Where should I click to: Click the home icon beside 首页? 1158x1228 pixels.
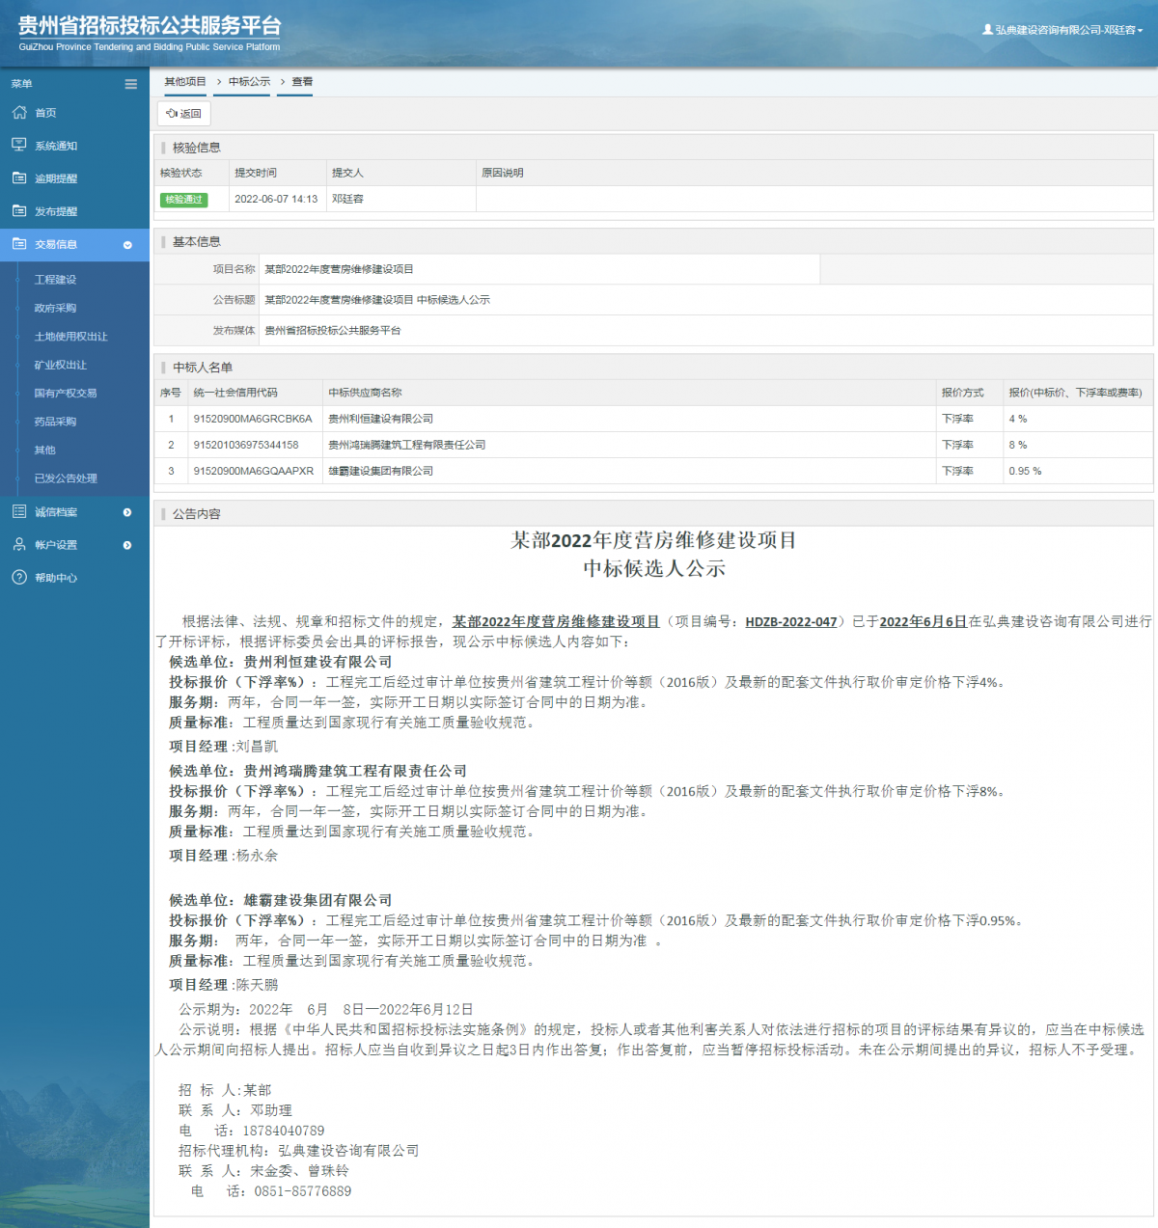pos(19,113)
